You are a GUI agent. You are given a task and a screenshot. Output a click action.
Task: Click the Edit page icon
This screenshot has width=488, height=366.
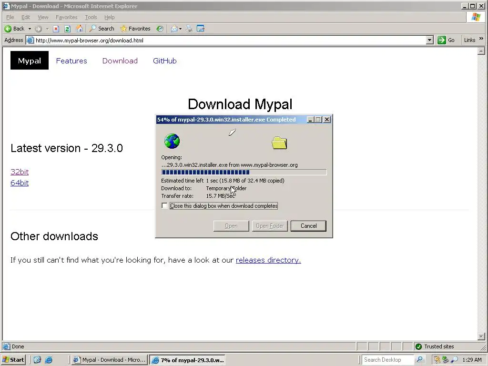(x=201, y=29)
